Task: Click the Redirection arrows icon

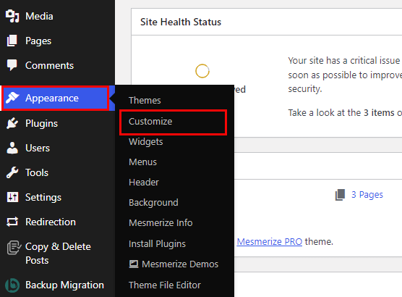Action: [x=12, y=222]
